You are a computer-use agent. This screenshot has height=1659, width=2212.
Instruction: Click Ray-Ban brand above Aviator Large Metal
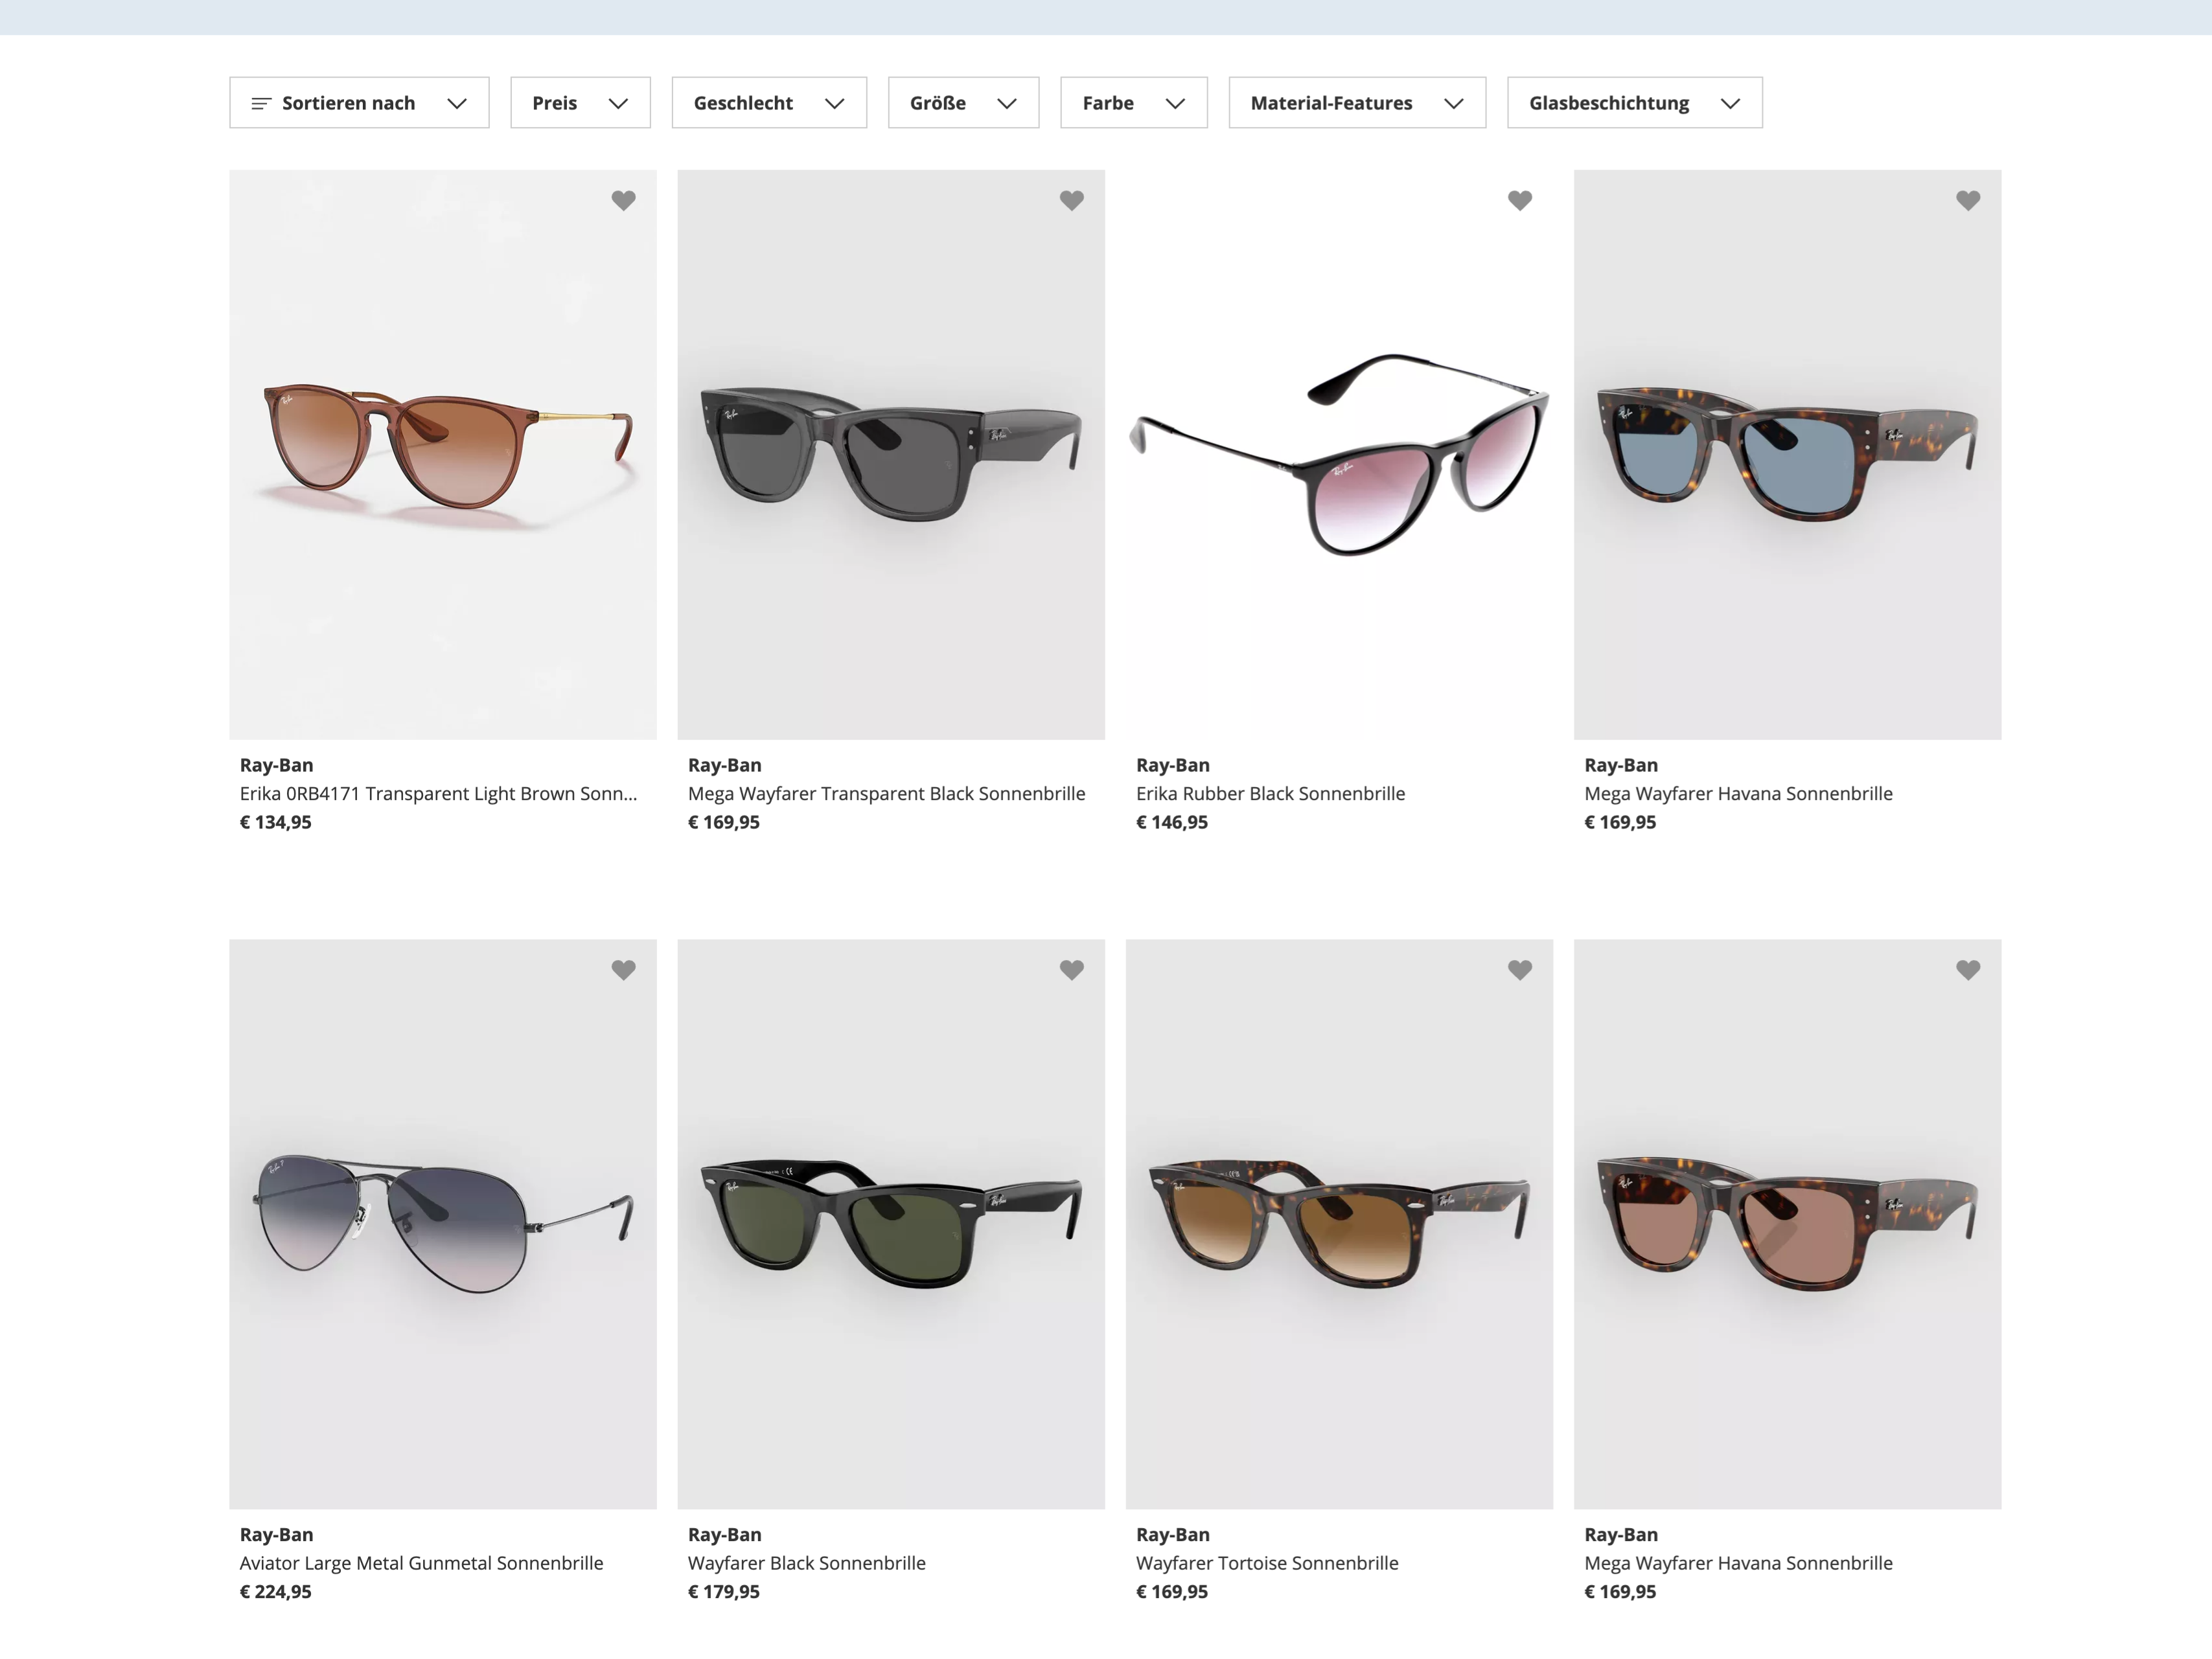click(276, 1534)
